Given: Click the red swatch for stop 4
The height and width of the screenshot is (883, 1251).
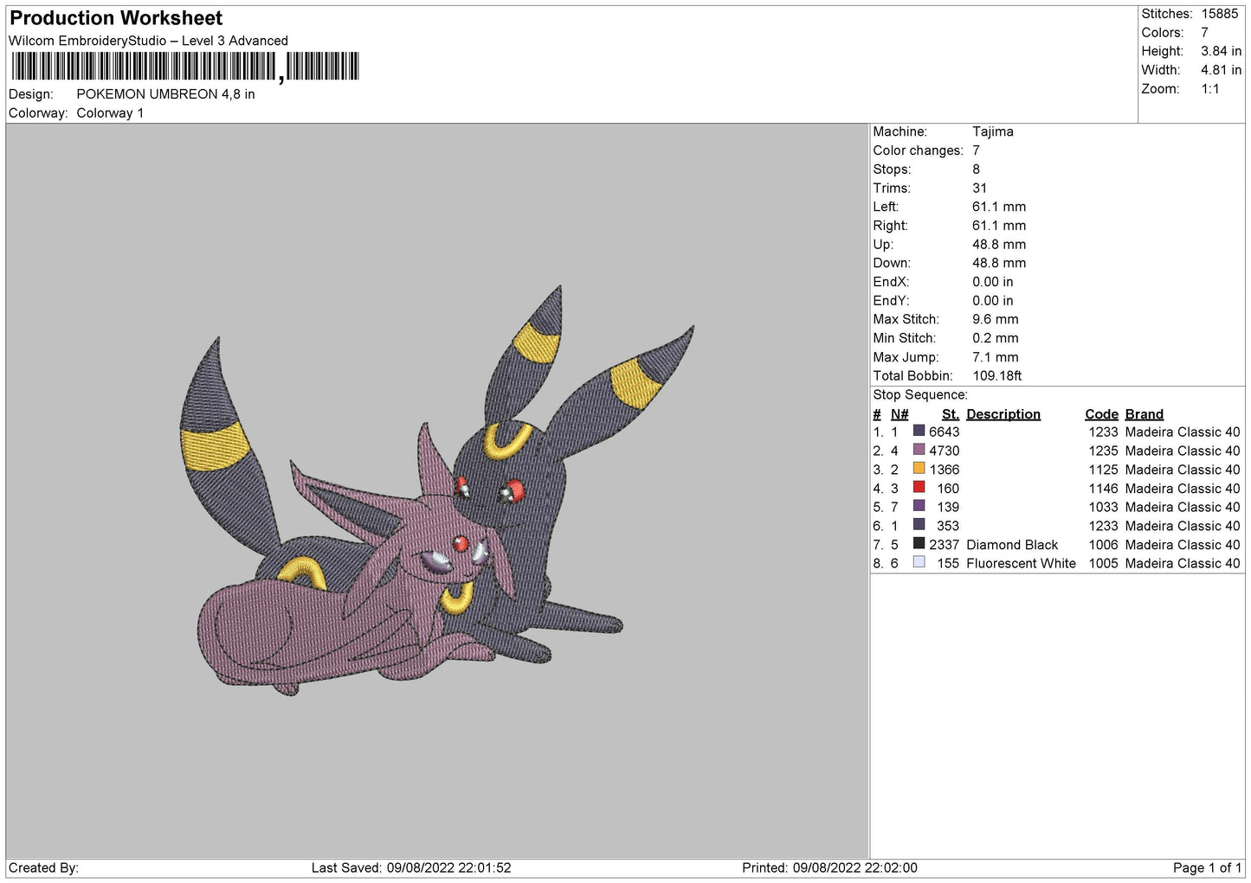Looking at the screenshot, I should coord(919,487).
